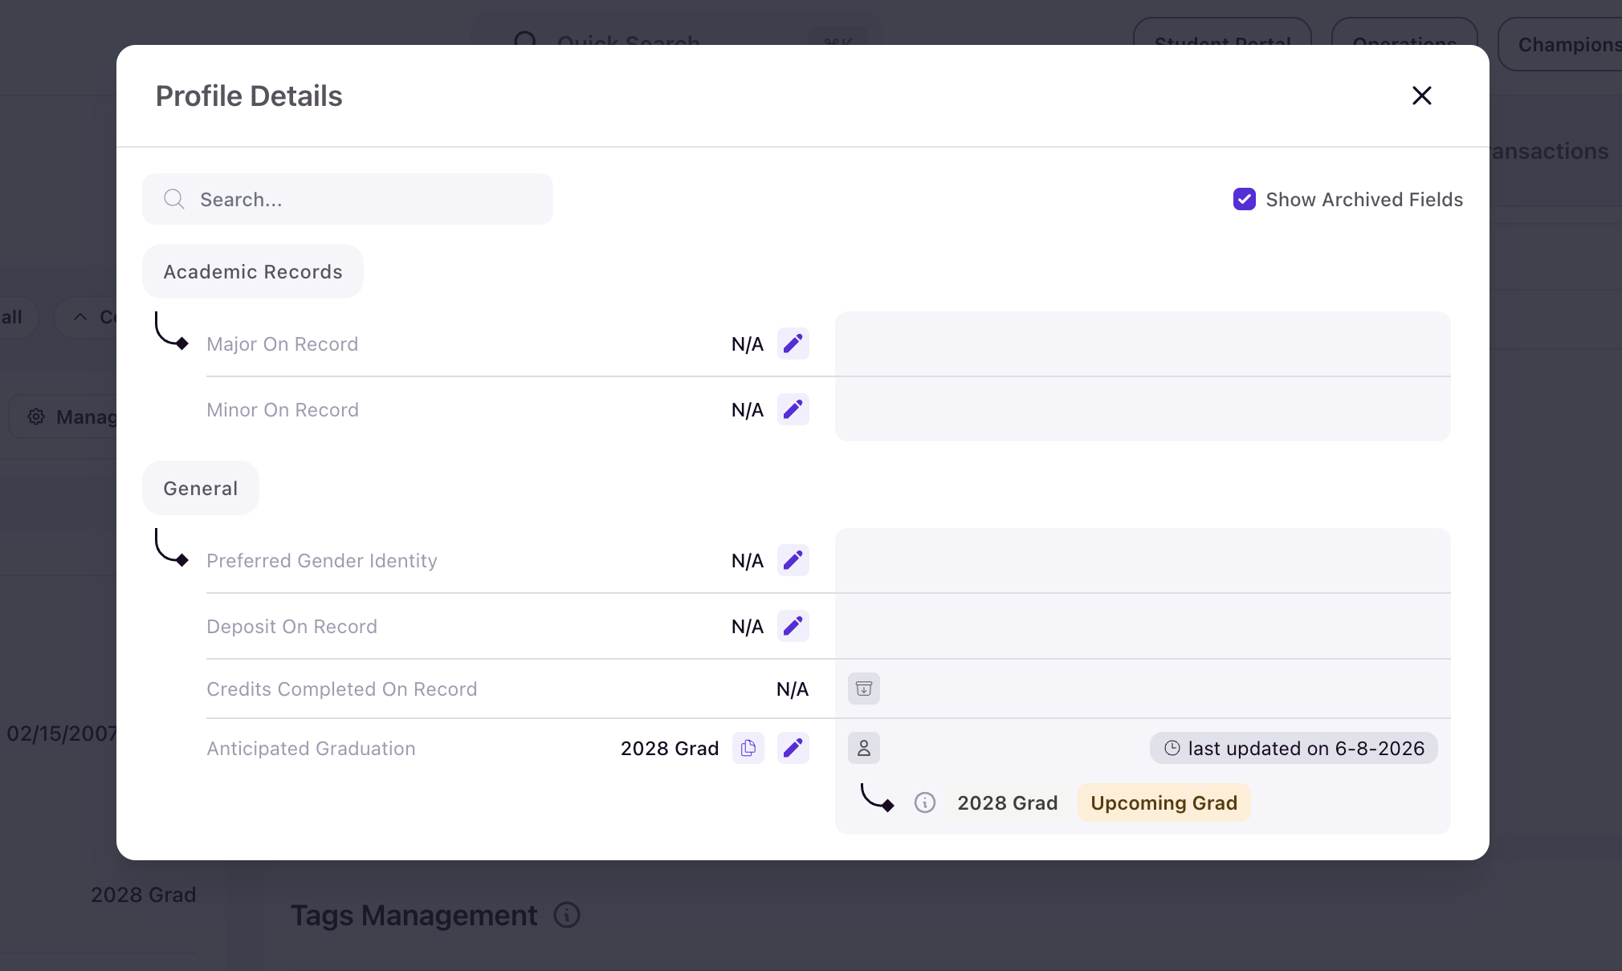Image resolution: width=1622 pixels, height=971 pixels.
Task: Copy the Anticipated Graduation value
Action: [x=748, y=748]
